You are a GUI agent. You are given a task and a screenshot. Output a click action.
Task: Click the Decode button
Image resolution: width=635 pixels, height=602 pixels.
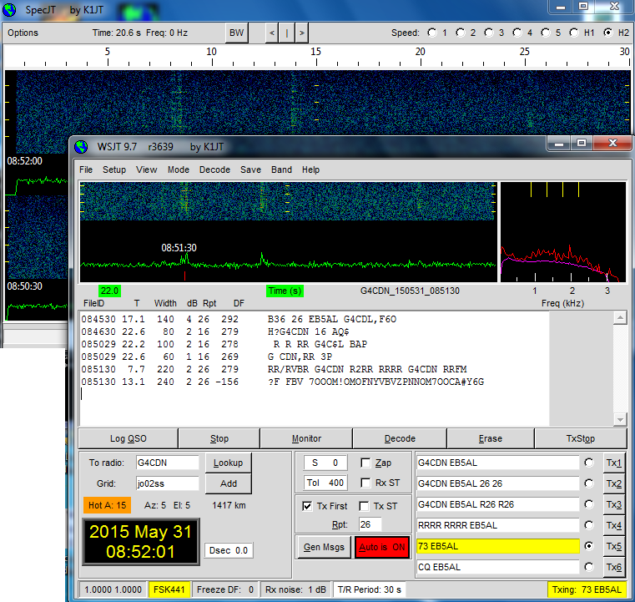pyautogui.click(x=400, y=438)
